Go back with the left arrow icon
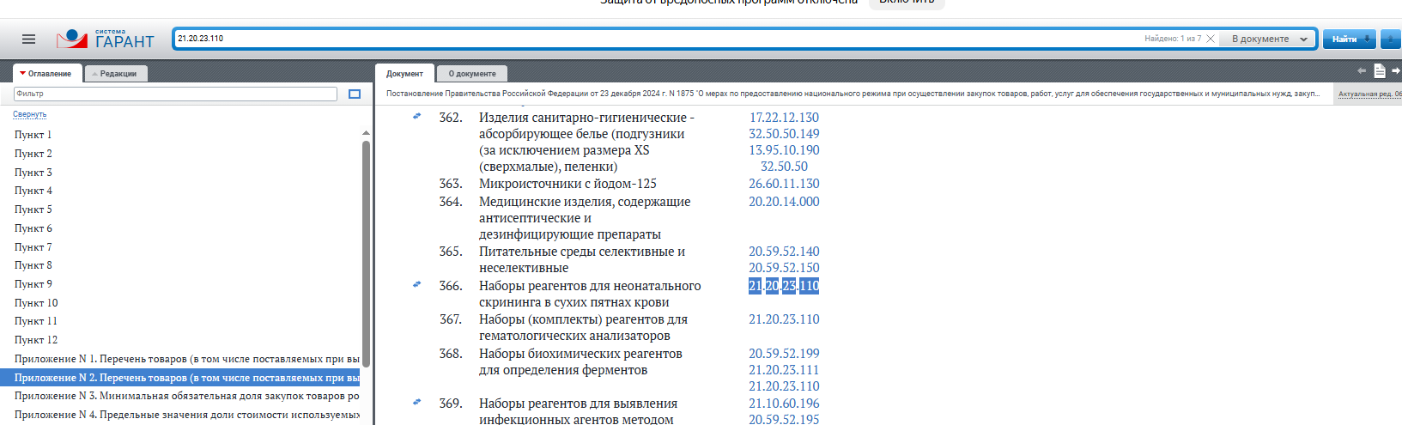This screenshot has height=425, width=1402. click(1362, 71)
